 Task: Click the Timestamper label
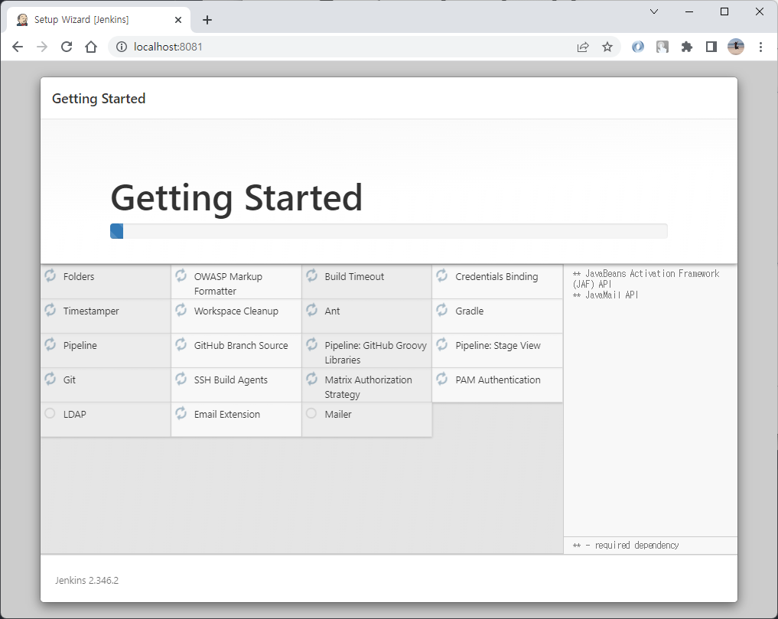[x=91, y=311]
